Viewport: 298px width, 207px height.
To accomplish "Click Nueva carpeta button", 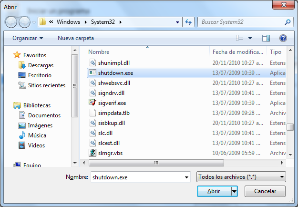I will point(76,38).
